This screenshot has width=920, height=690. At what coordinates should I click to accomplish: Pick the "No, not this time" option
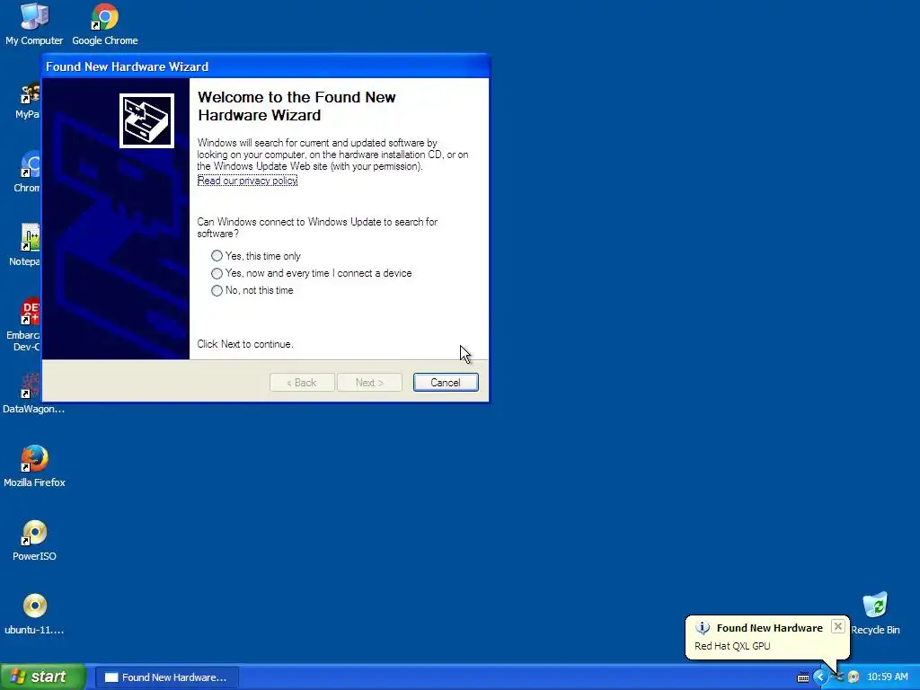pyautogui.click(x=252, y=290)
